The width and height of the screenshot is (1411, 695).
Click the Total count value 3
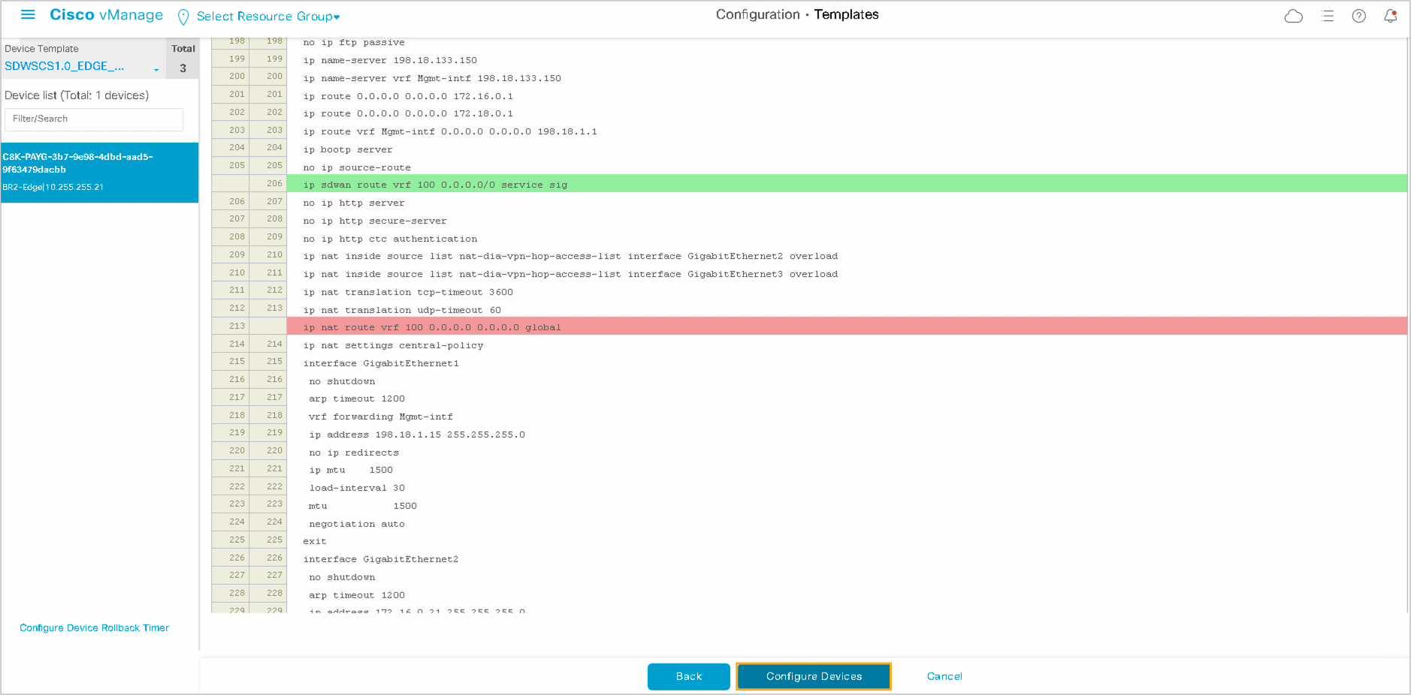point(183,68)
